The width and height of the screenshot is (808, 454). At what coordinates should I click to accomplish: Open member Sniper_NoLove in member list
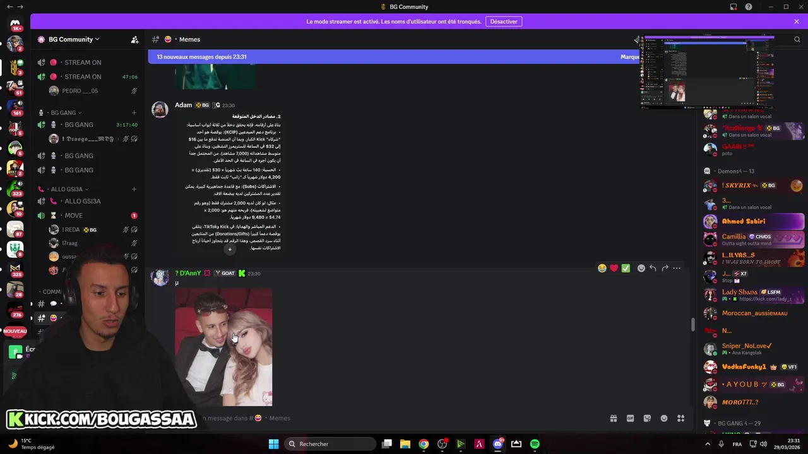tap(754, 349)
